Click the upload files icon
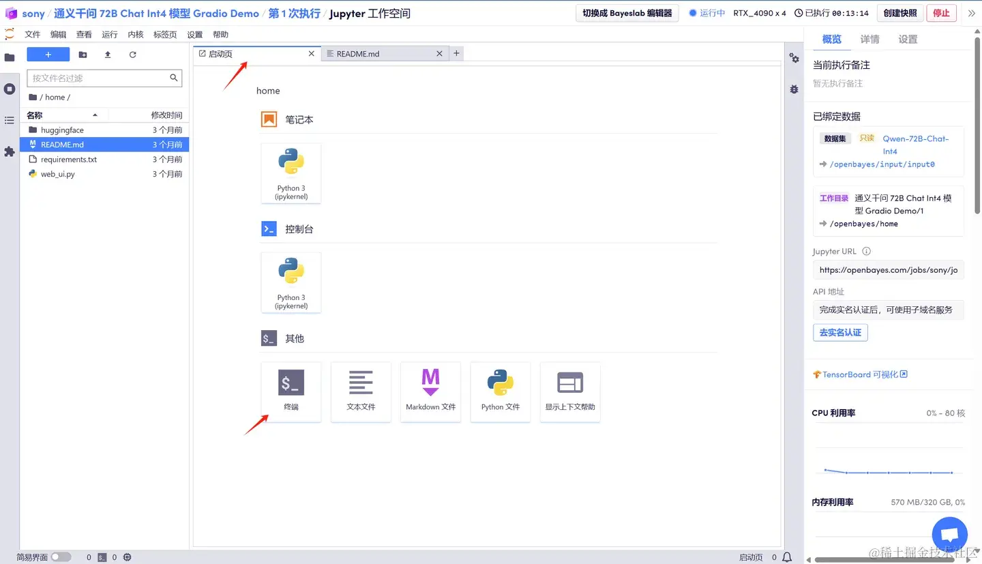 point(108,55)
